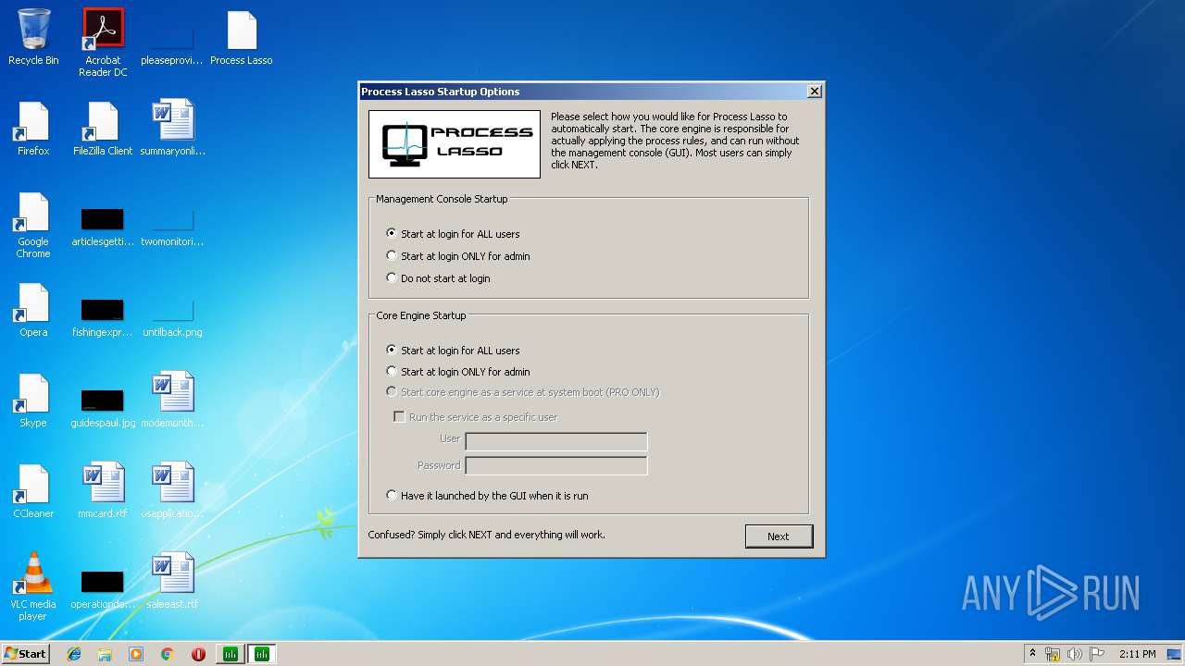Focus the User input field
This screenshot has width=1185, height=666.
coord(556,441)
